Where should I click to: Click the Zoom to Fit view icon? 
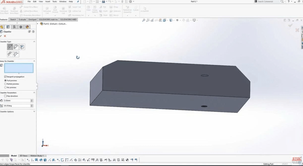coord(144,20)
